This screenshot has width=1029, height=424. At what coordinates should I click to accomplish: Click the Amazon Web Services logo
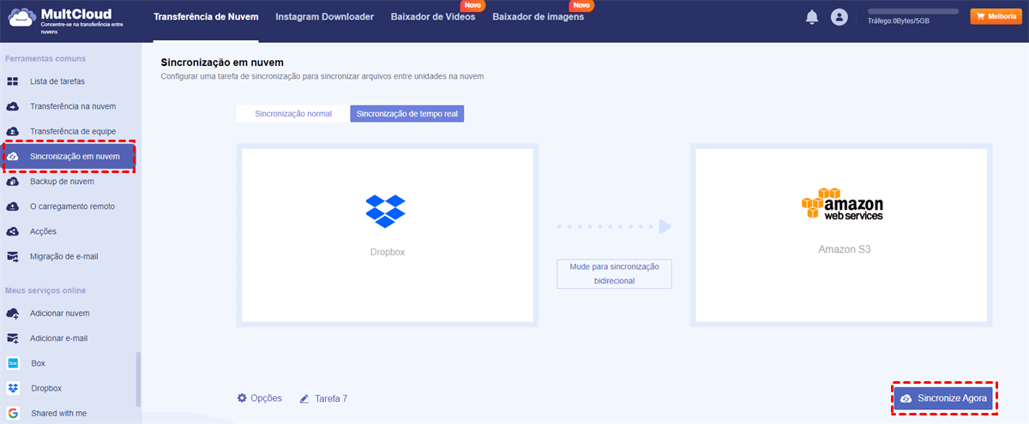click(x=842, y=204)
